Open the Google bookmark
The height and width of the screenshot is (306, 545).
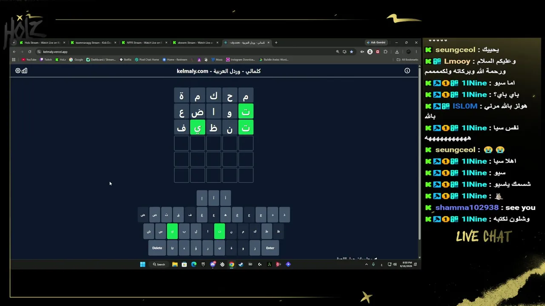coord(76,60)
